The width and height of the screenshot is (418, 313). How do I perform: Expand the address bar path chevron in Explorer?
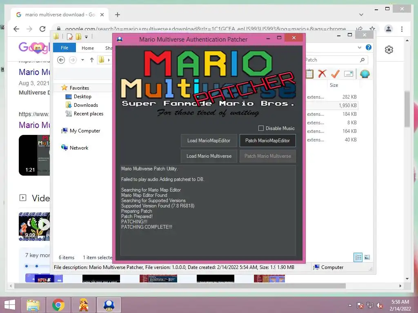pyautogui.click(x=109, y=60)
